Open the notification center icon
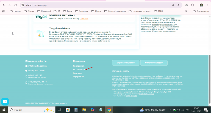Viewport: 211px width, 113px height. (206, 110)
